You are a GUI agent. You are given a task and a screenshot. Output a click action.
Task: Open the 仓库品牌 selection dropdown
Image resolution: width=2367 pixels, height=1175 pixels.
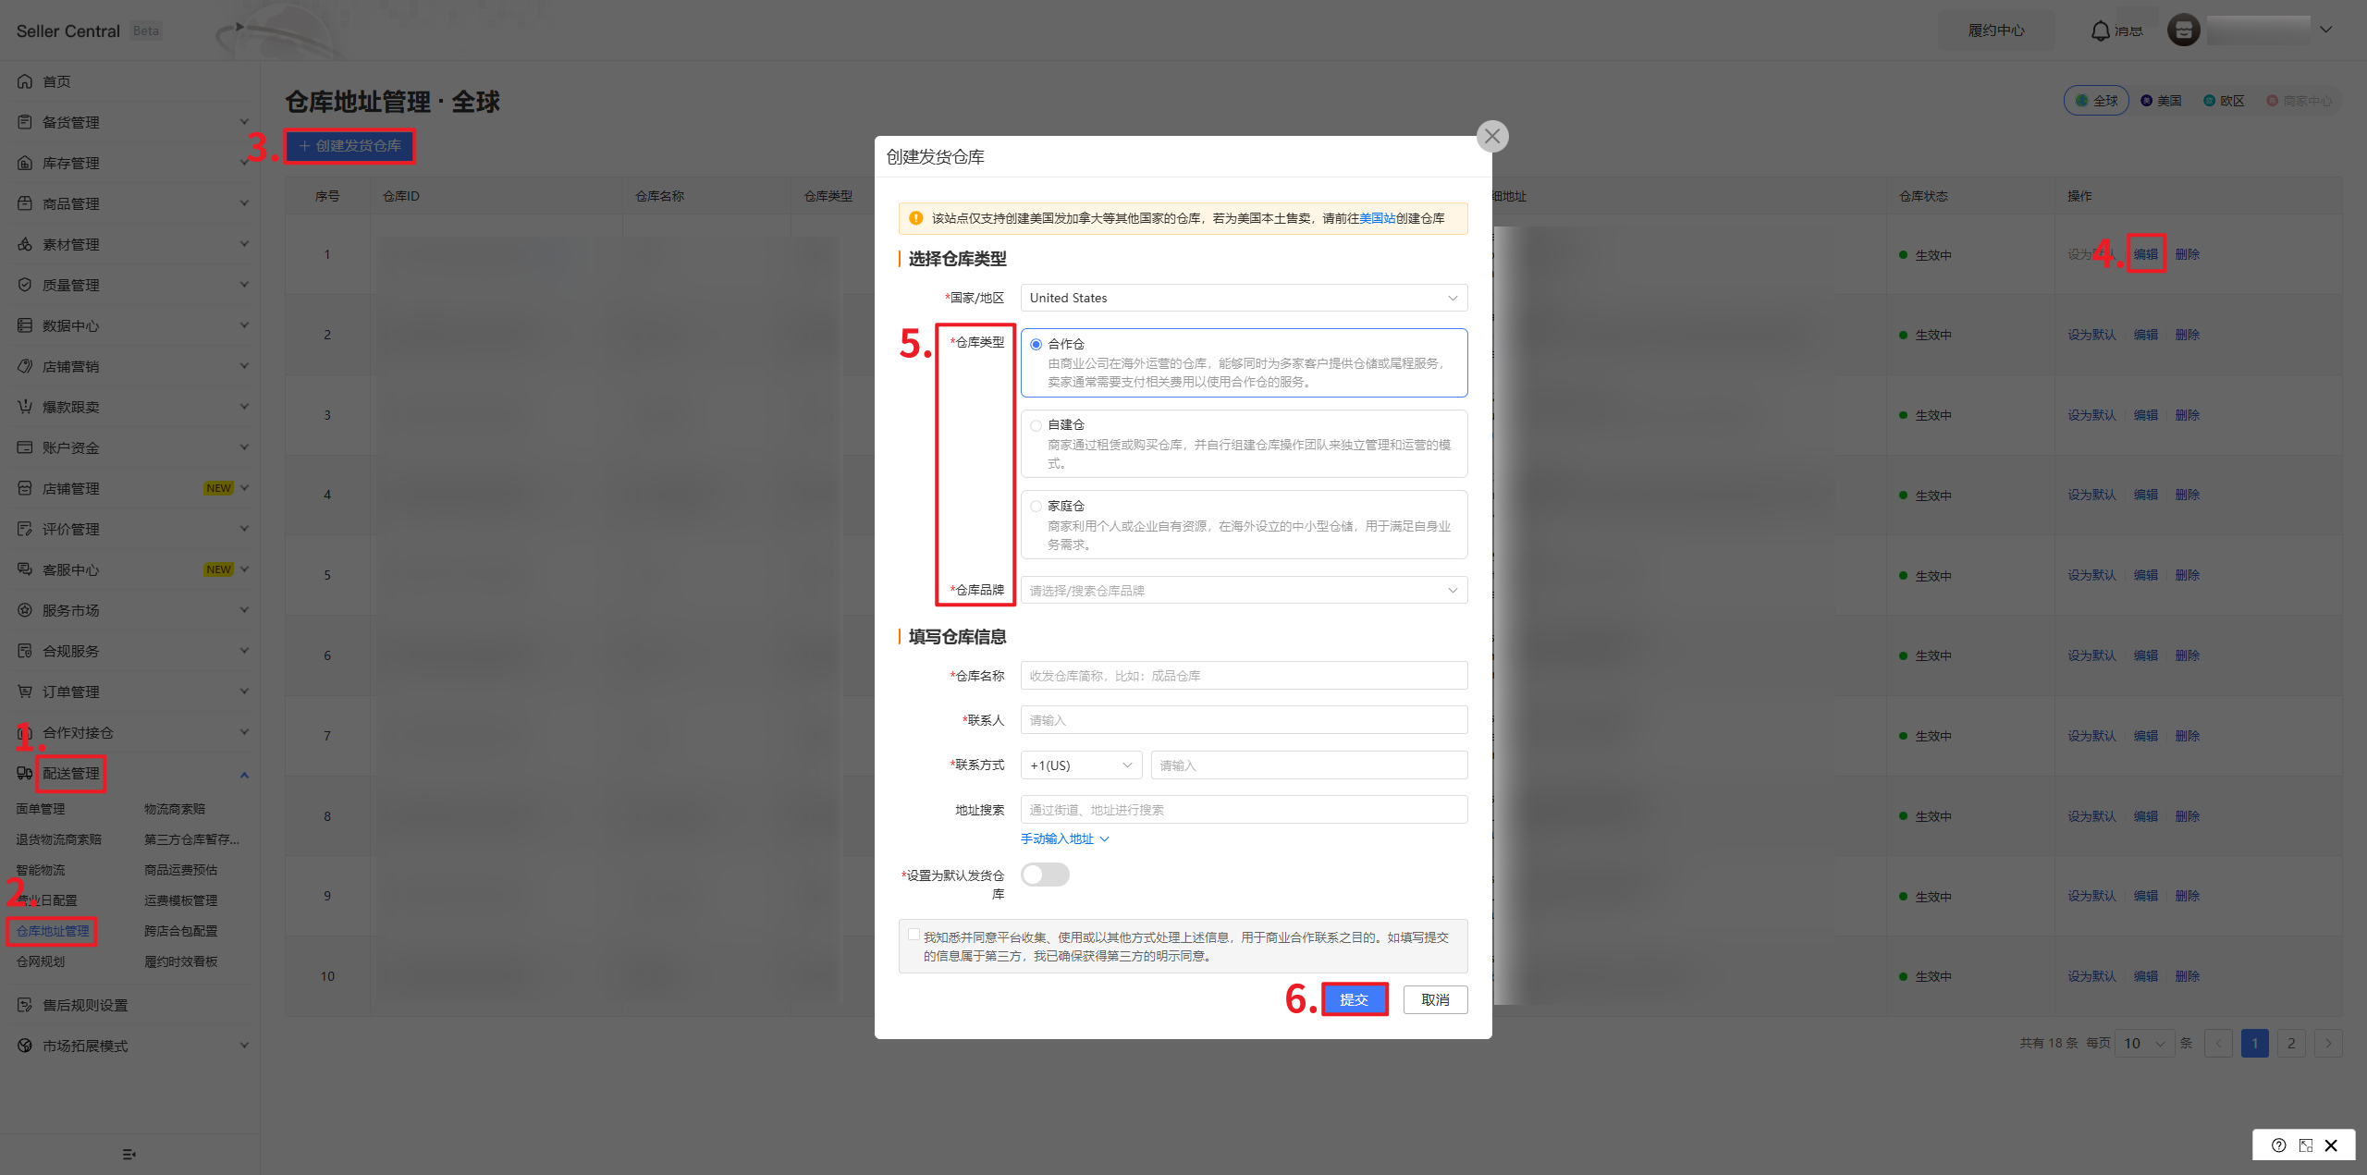(x=1243, y=590)
